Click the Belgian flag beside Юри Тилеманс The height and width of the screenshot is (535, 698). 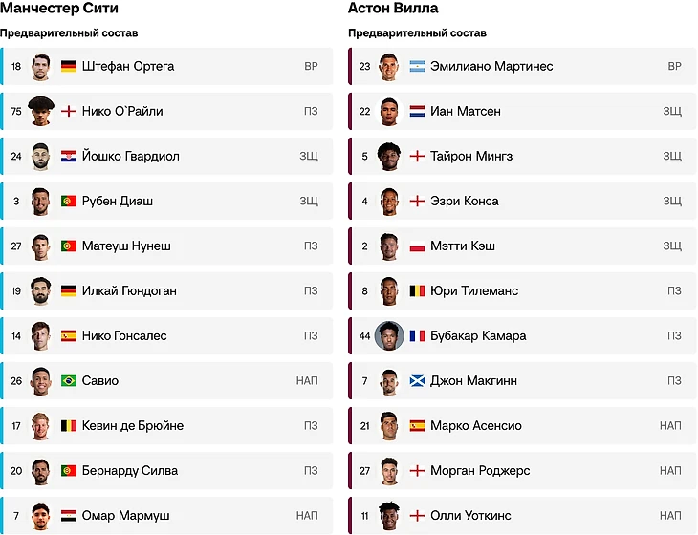tap(417, 291)
